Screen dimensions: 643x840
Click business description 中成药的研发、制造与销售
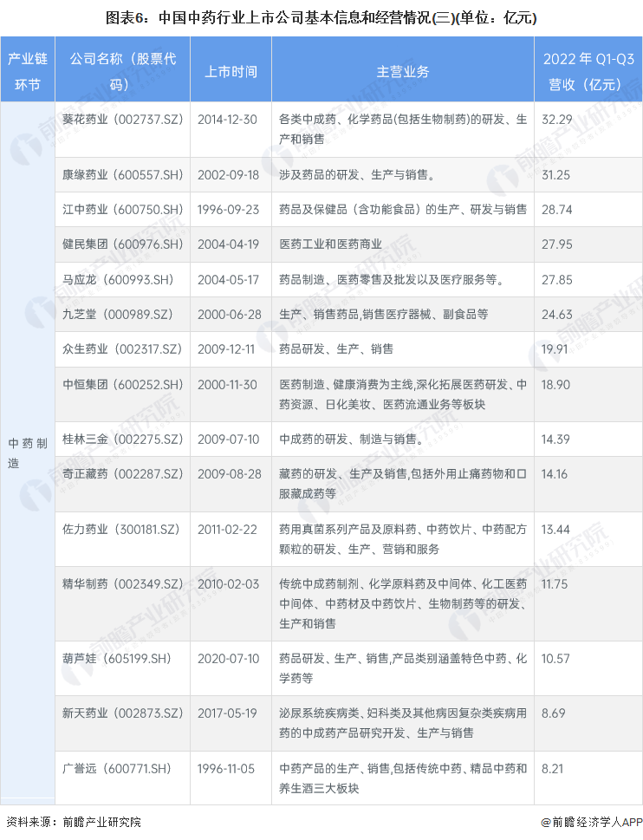click(x=351, y=440)
